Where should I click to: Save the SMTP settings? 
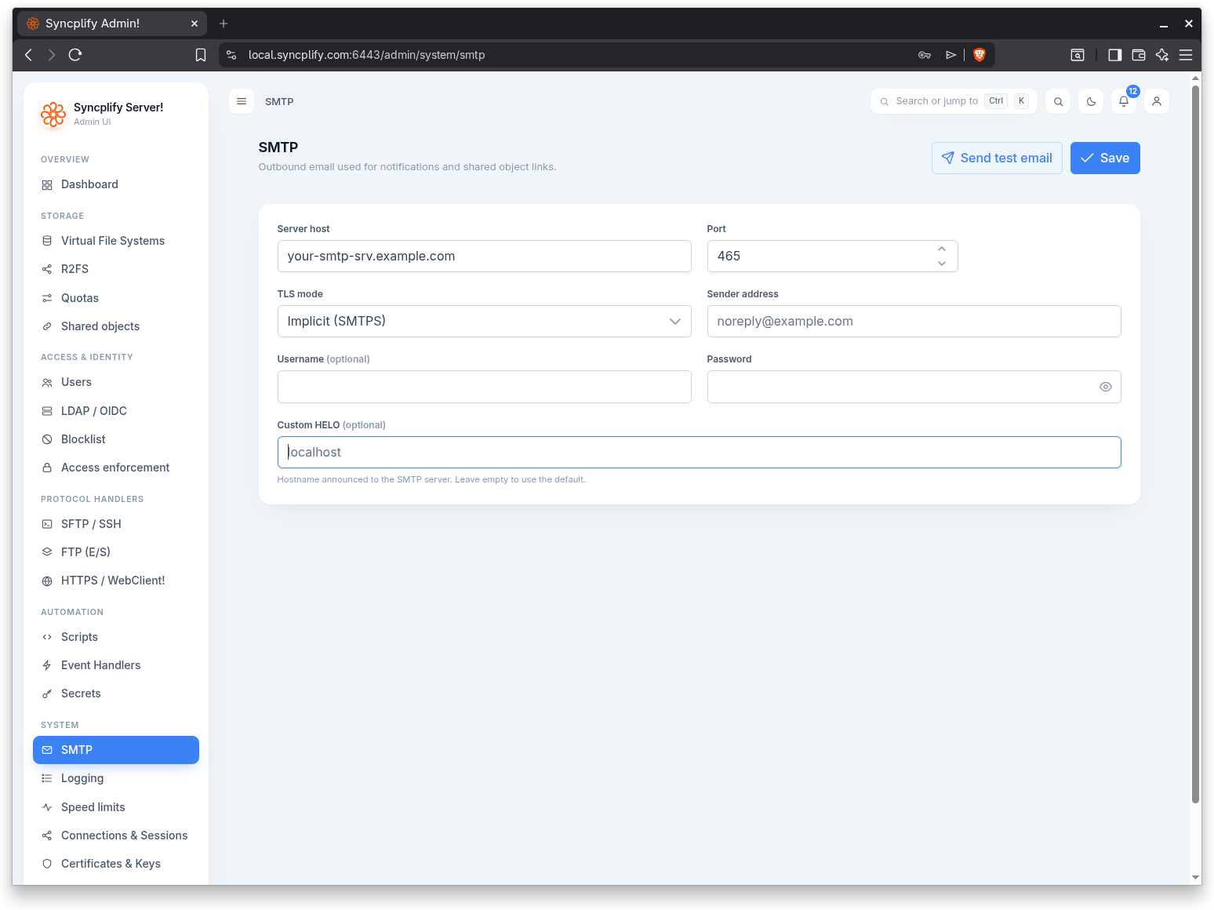[1105, 158]
